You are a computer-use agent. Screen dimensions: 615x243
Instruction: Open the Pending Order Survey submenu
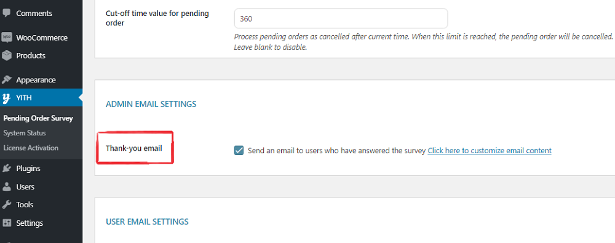click(38, 118)
